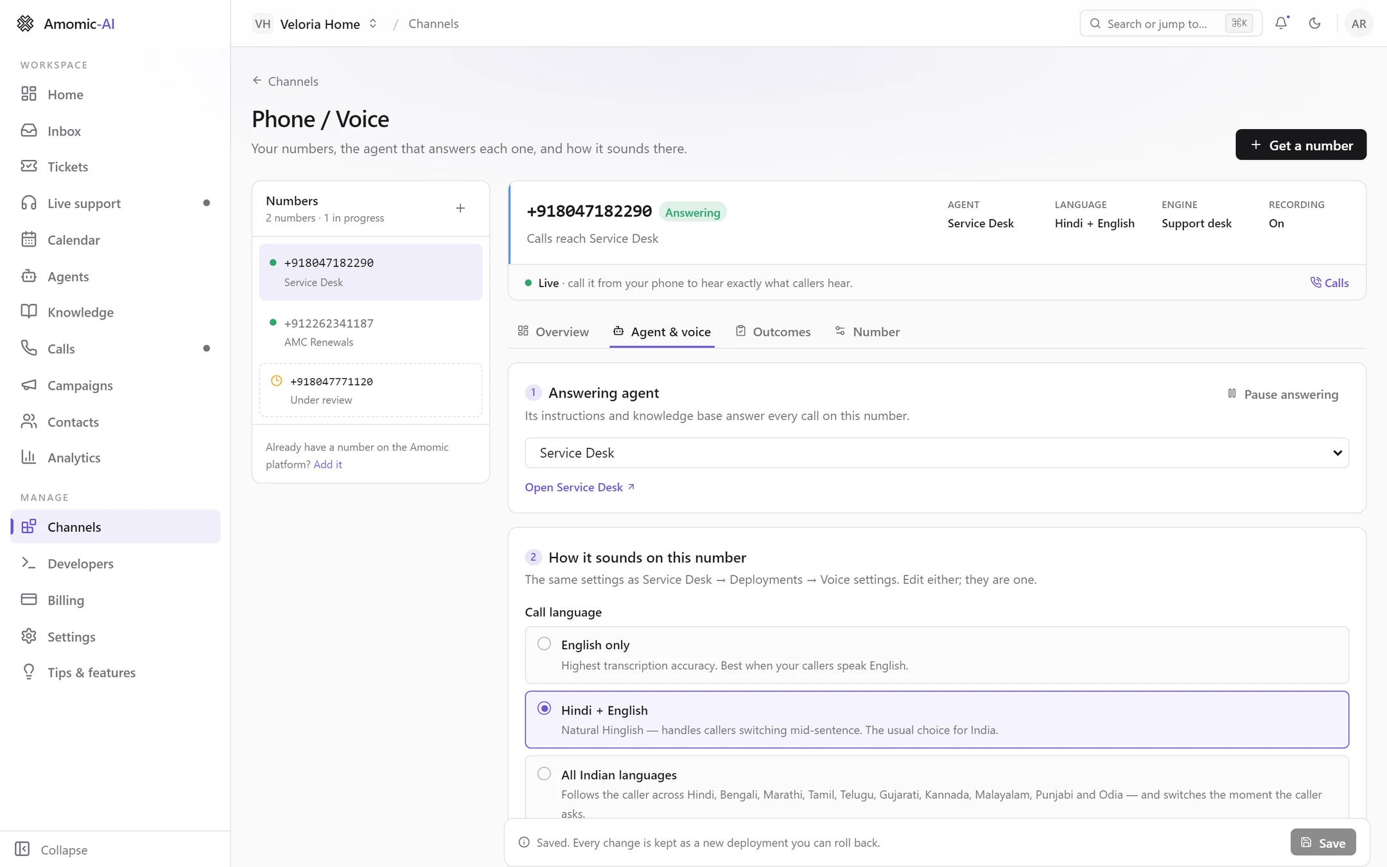This screenshot has height=867, width=1387.
Task: Click the Search or jump to field
Action: click(x=1170, y=24)
